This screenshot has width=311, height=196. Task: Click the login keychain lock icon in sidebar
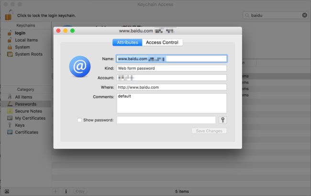(10, 33)
